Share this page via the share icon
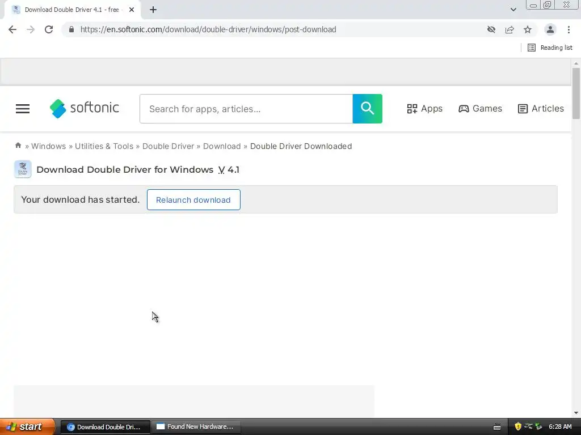The height and width of the screenshot is (435, 581). pos(510,29)
